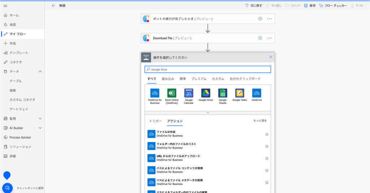
Task: Click info icon for ファイルの作成
Action: point(267,134)
